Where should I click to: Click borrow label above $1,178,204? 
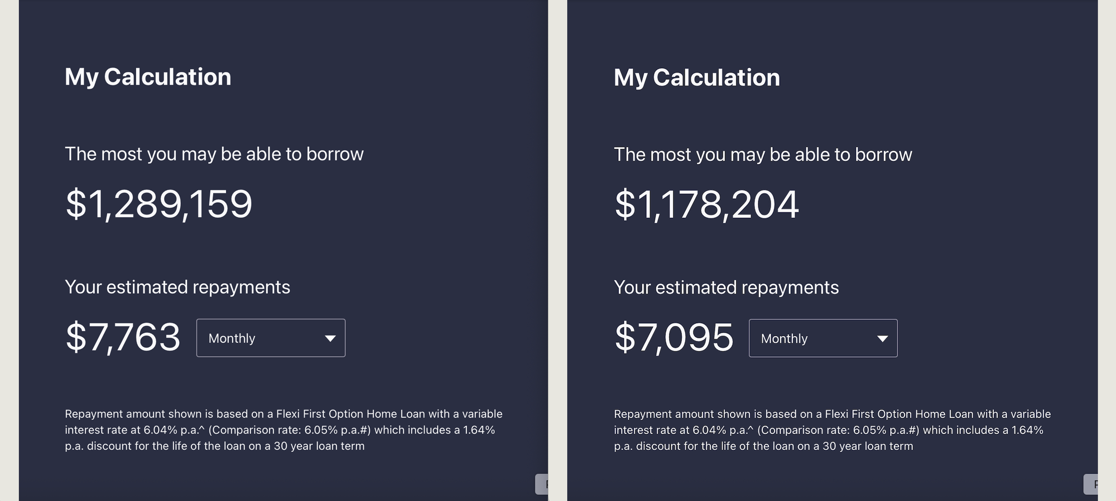pyautogui.click(x=763, y=154)
